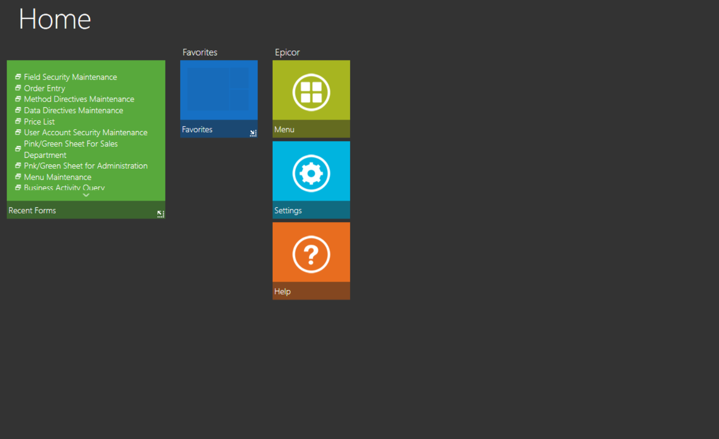This screenshot has height=439, width=719.
Task: Click the Help tile label bar
Action: click(311, 291)
